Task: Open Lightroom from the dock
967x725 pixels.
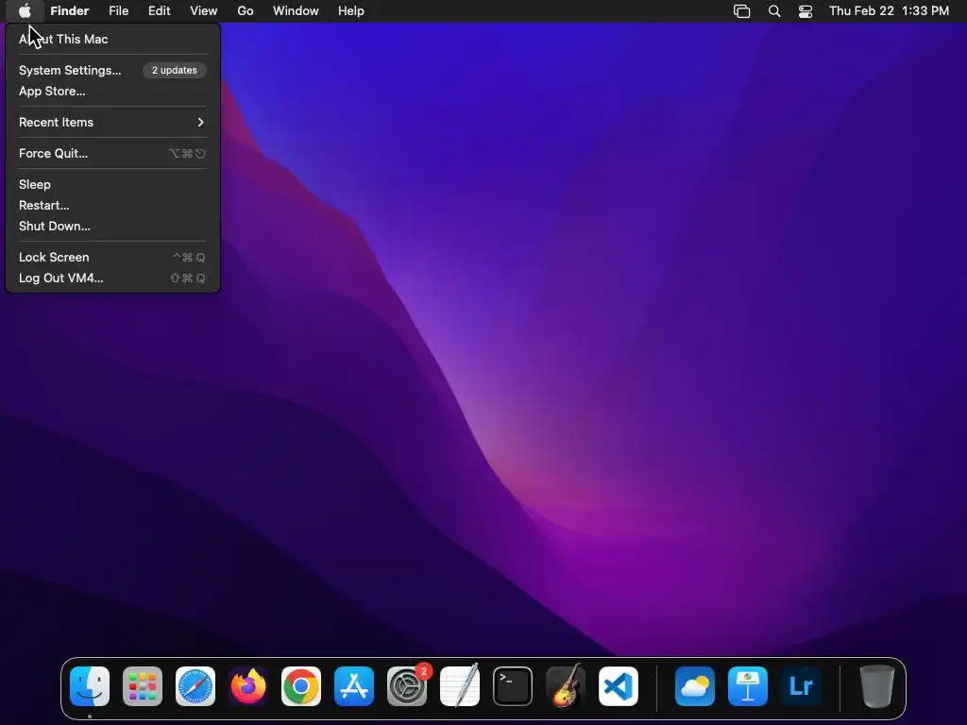Action: (801, 686)
